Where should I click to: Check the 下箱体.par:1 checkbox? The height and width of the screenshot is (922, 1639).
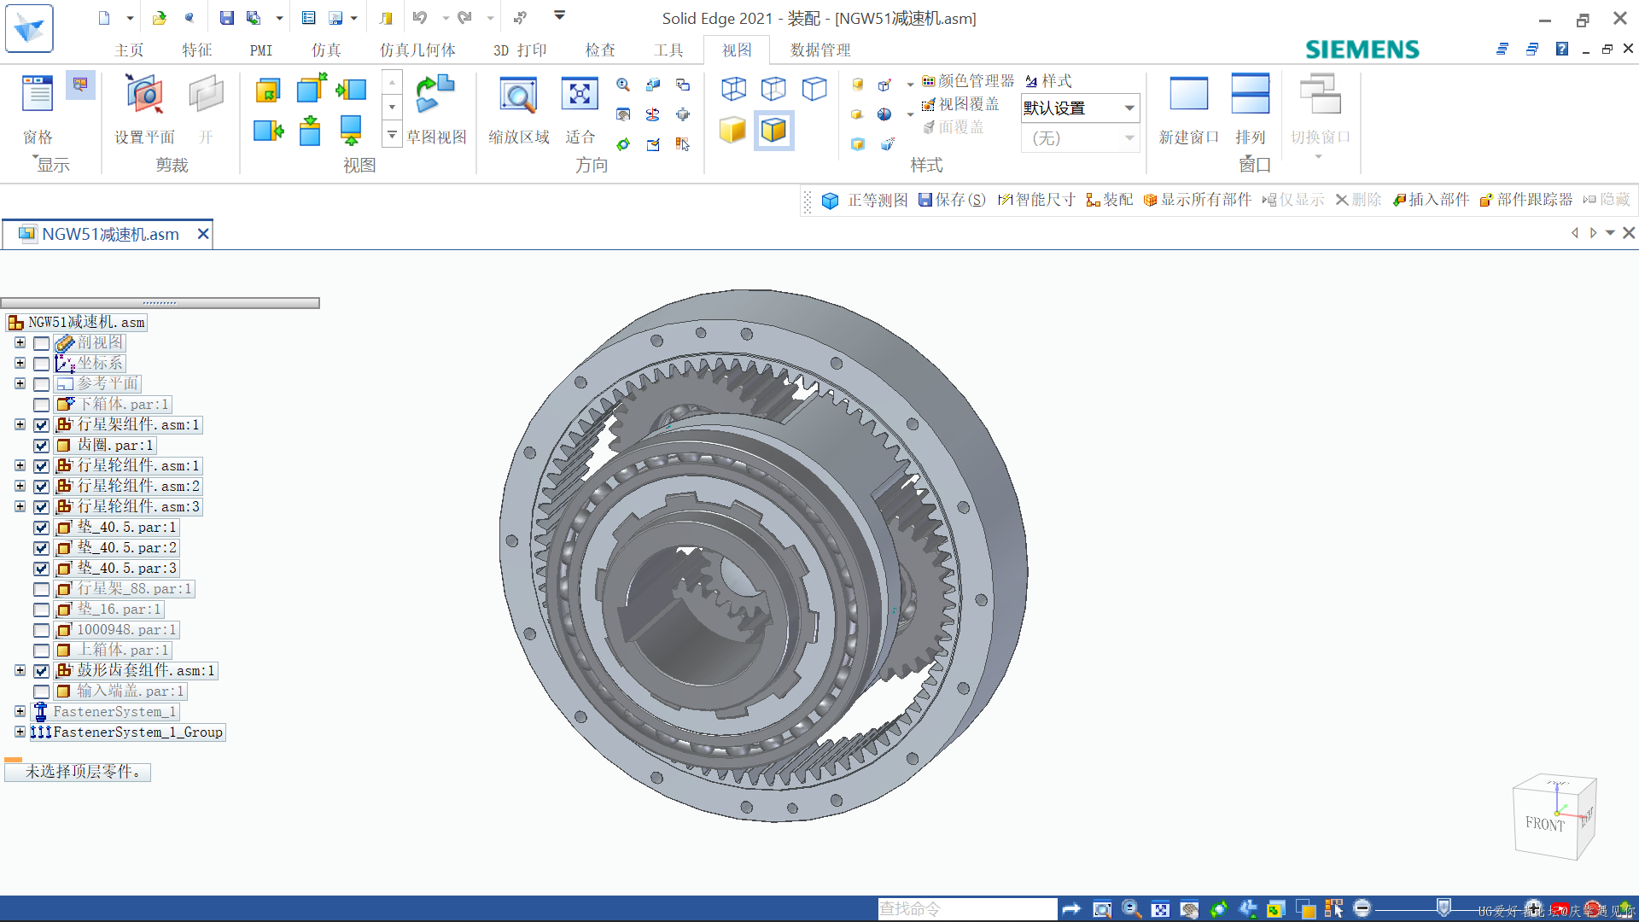coord(41,405)
